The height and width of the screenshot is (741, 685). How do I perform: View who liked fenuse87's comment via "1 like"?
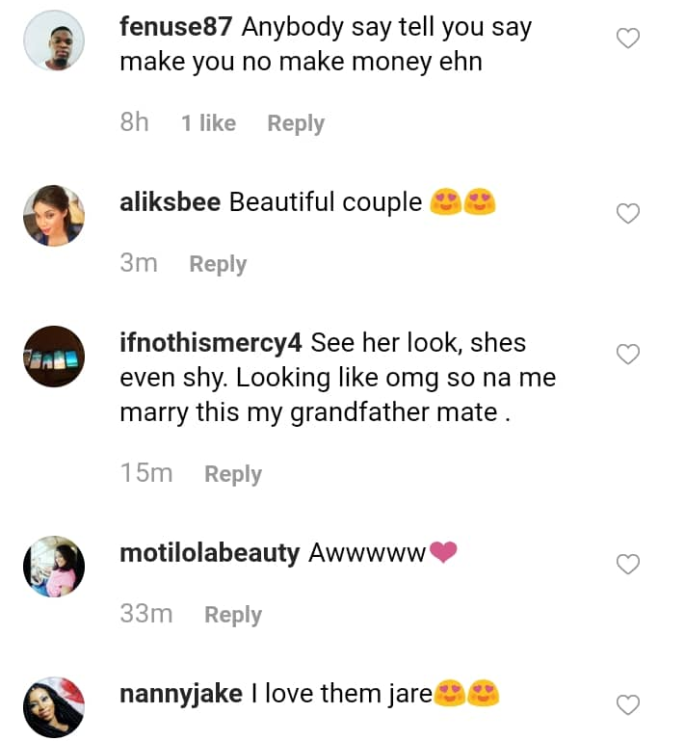pyautogui.click(x=208, y=123)
